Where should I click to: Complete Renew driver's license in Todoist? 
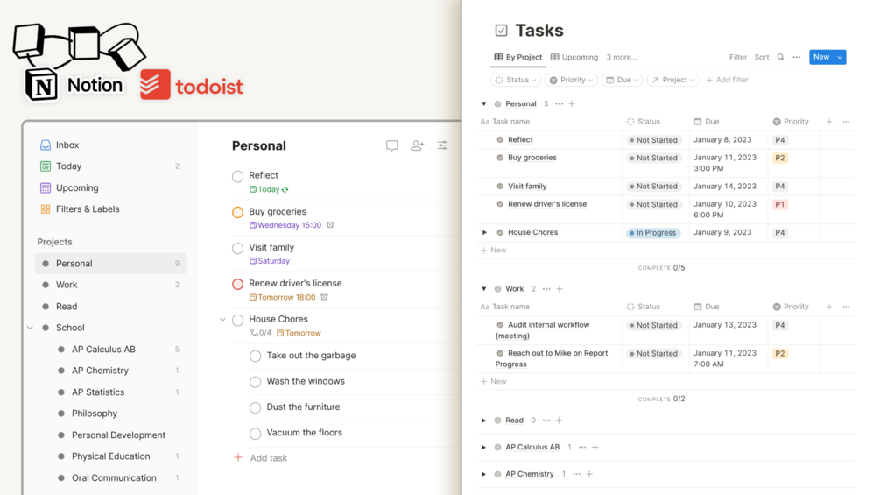click(x=237, y=284)
